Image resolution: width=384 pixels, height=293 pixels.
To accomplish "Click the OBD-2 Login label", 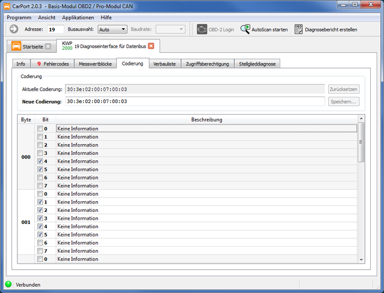I will tap(221, 29).
